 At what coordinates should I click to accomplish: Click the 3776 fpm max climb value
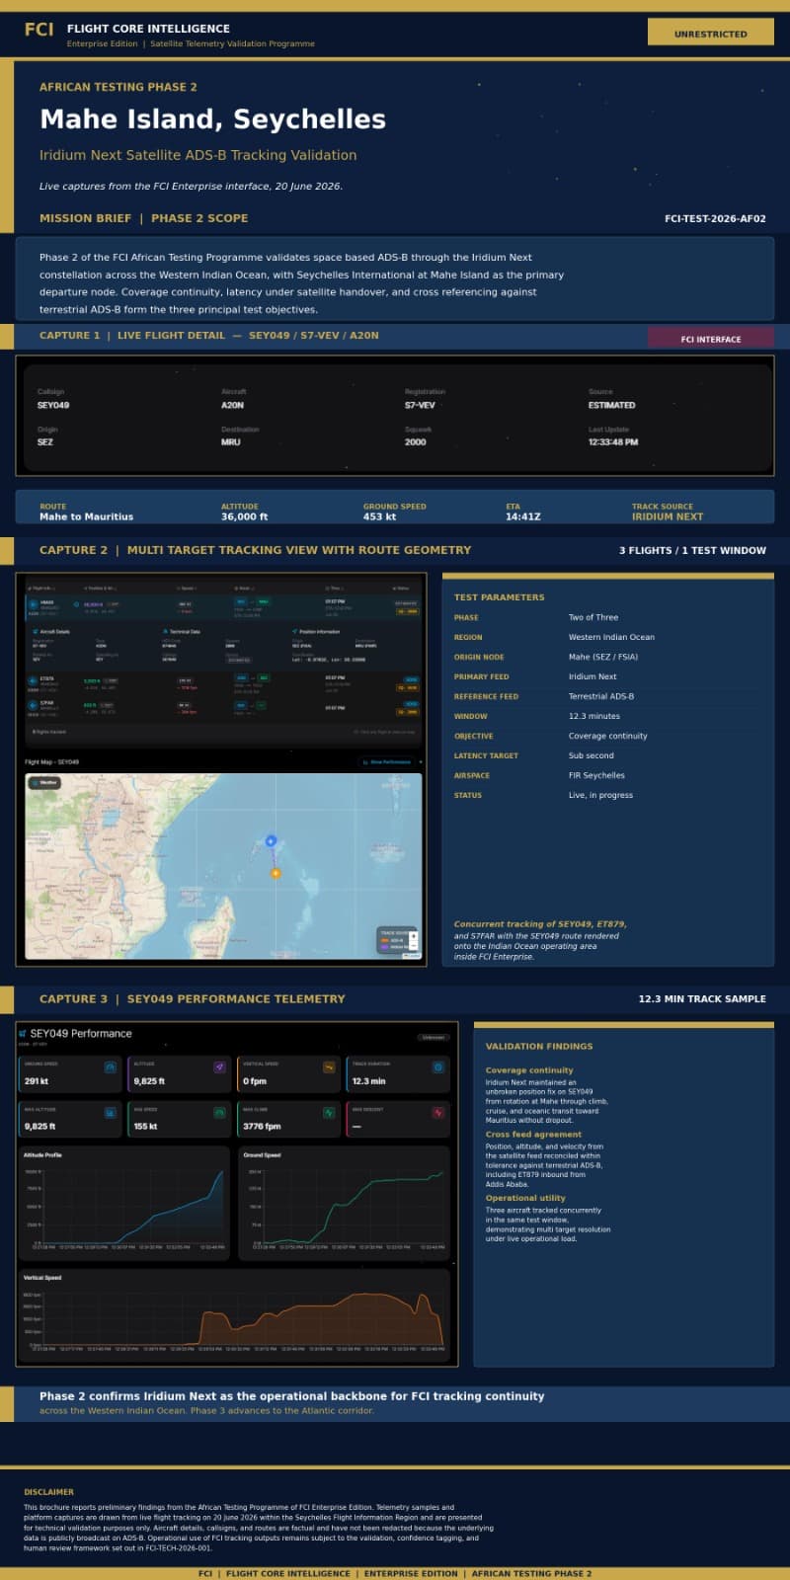[x=262, y=1126]
